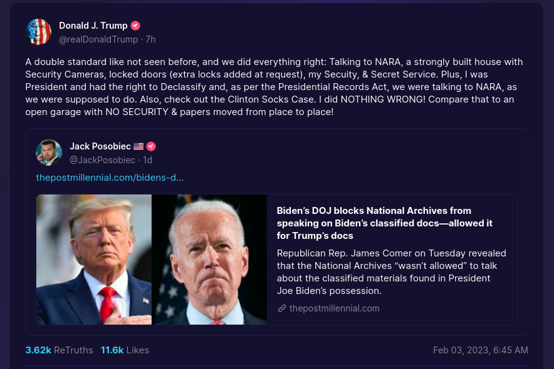
Task: Click the 1d timestamp on quoted post
Action: click(x=148, y=160)
